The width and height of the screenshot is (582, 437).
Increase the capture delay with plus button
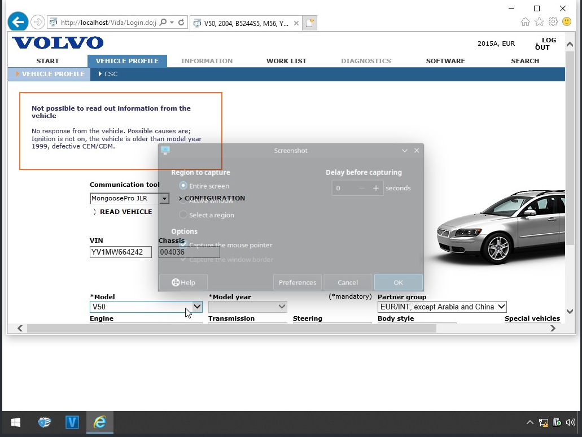[376, 188]
